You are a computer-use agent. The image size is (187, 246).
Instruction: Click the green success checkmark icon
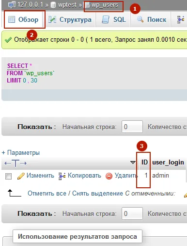8,40
